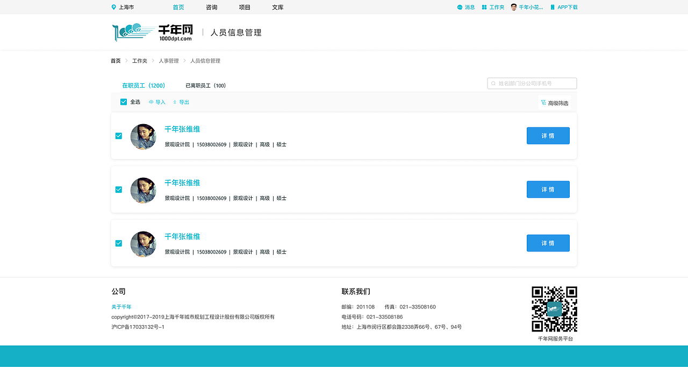This screenshot has height=367, width=688.
Task: Open the 文库 navigation item
Action: click(278, 8)
